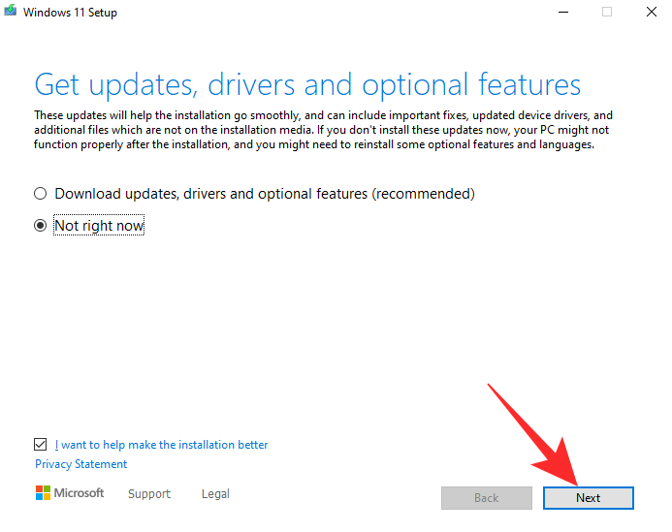Click the Microsoft logo
Screen dimensions: 672x532
(x=70, y=493)
